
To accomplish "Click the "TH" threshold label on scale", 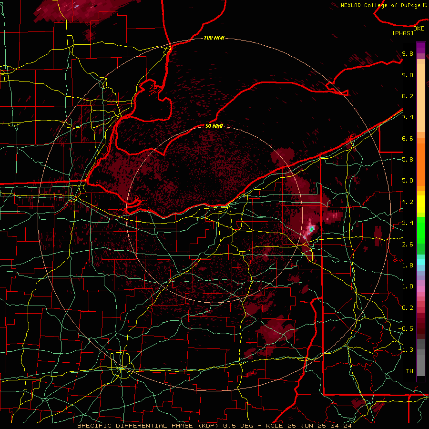I will [x=409, y=371].
